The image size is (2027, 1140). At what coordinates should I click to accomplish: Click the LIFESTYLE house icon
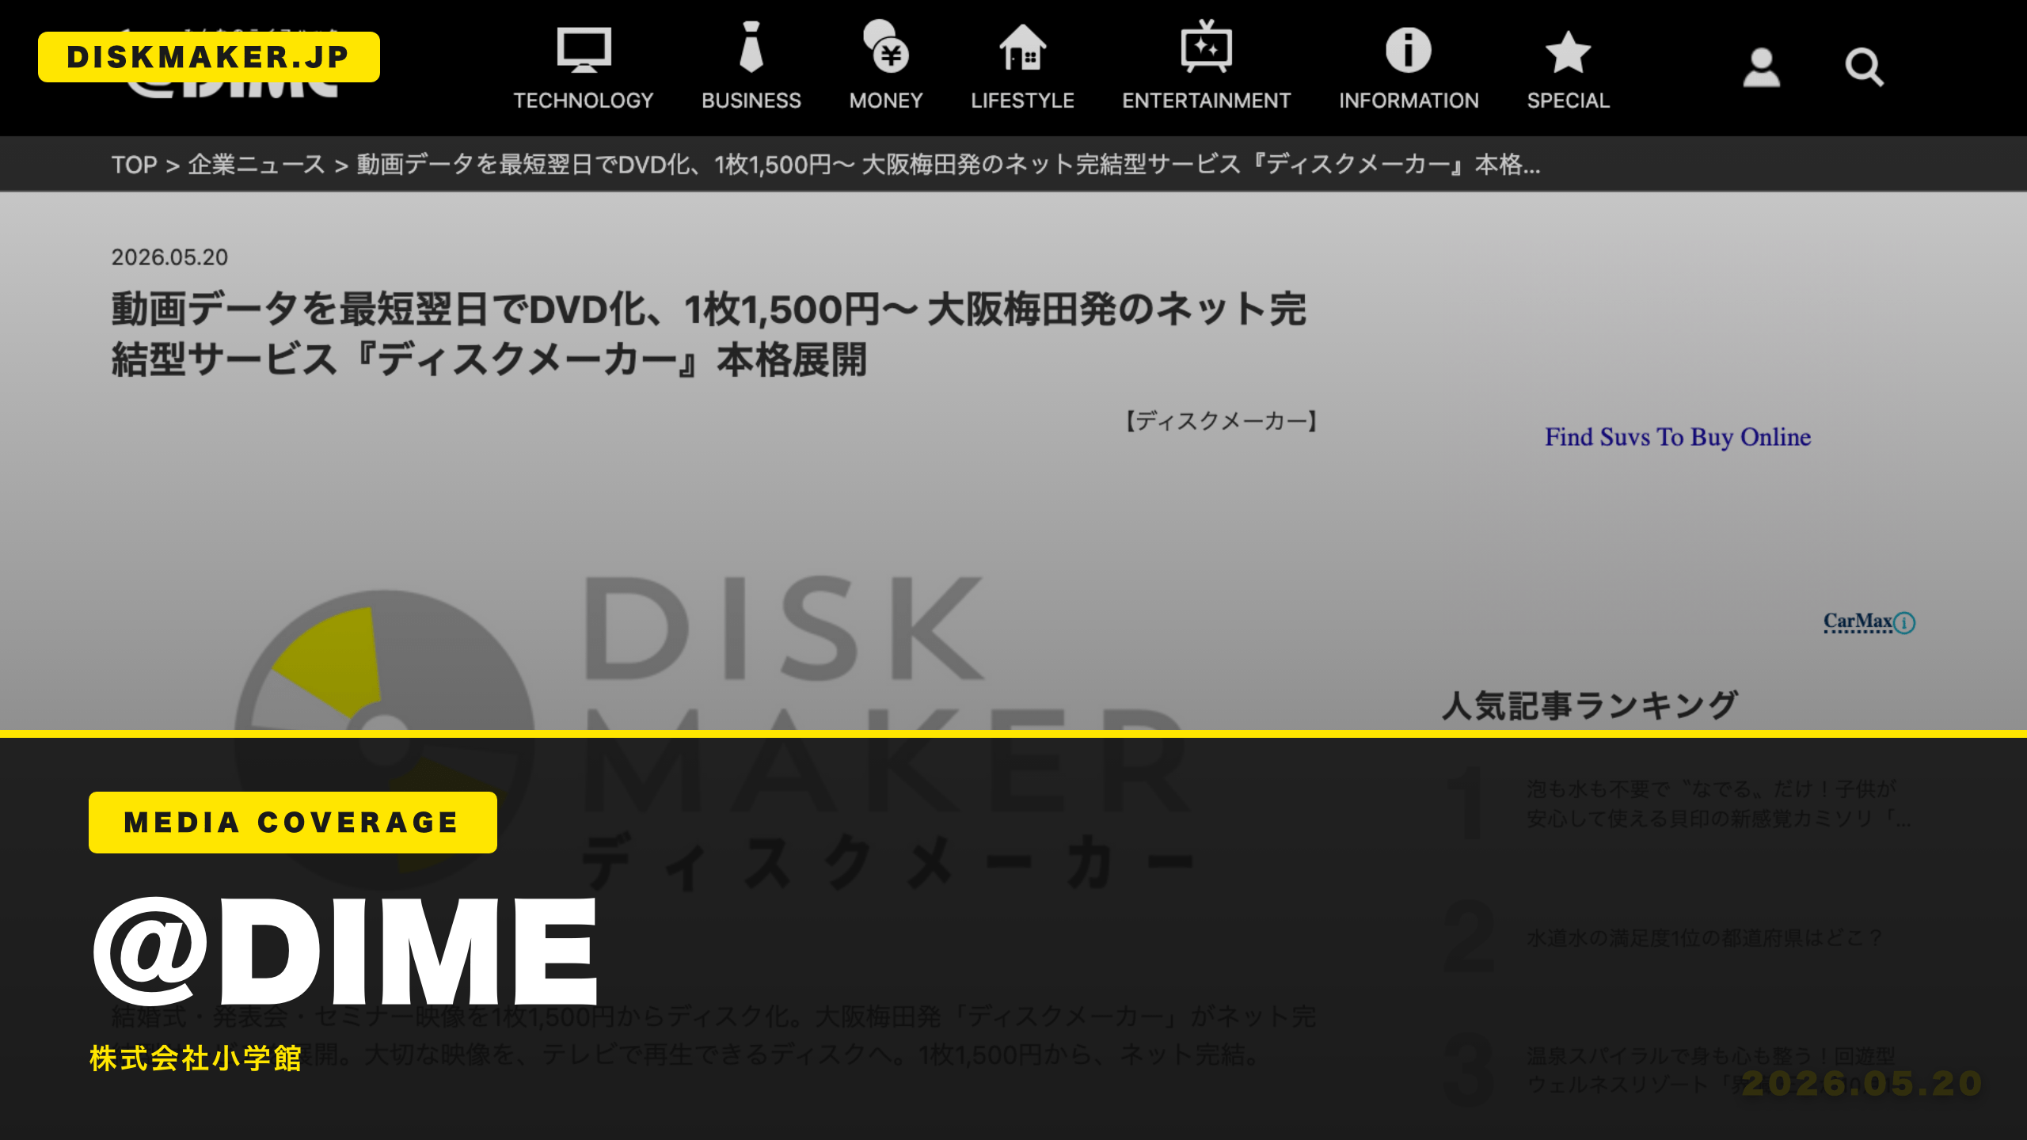1022,47
